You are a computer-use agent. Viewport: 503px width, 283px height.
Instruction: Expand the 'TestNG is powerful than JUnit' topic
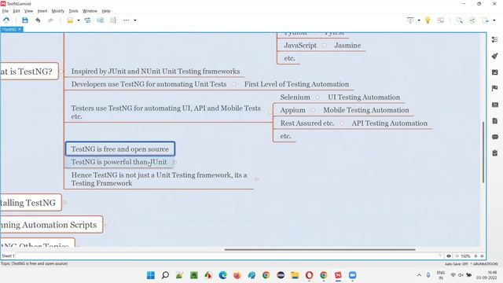click(174, 162)
